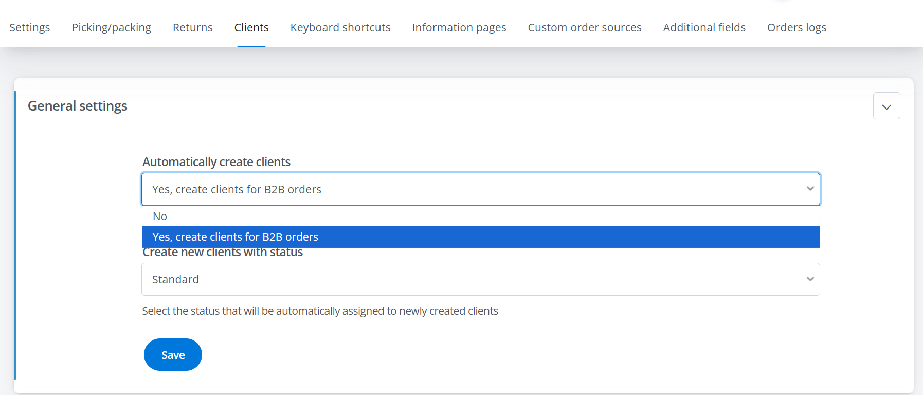The image size is (923, 395).
Task: Click the 'Select the status that will be...' help text
Action: pyautogui.click(x=320, y=311)
